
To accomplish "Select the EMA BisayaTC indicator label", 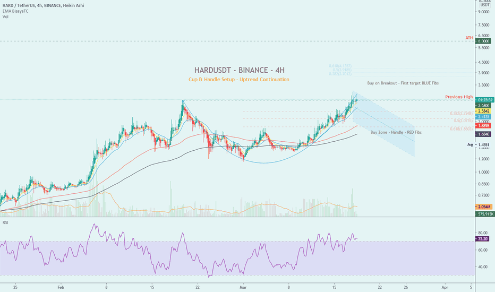I will 15,11.
